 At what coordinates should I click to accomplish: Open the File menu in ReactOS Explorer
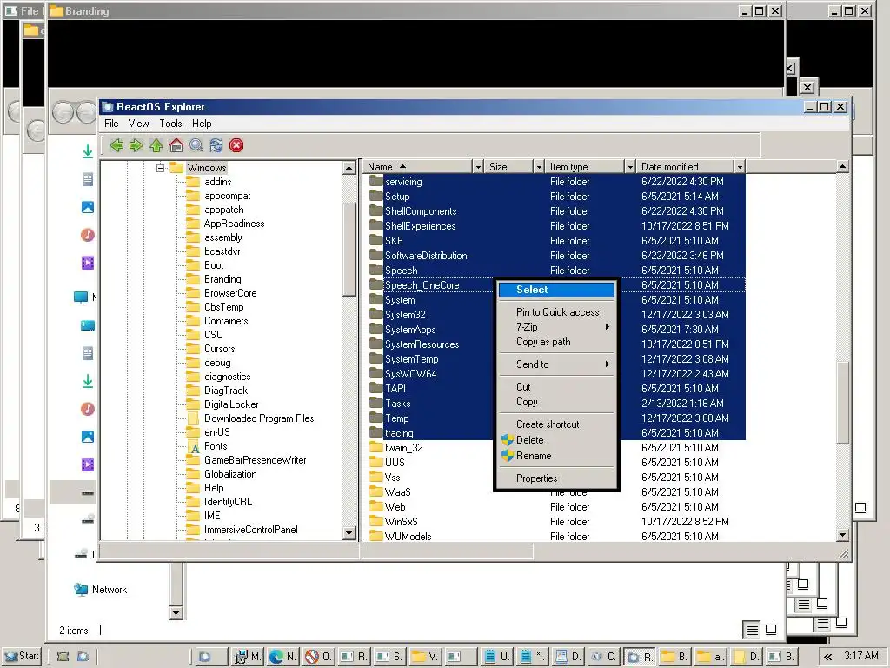coord(111,124)
